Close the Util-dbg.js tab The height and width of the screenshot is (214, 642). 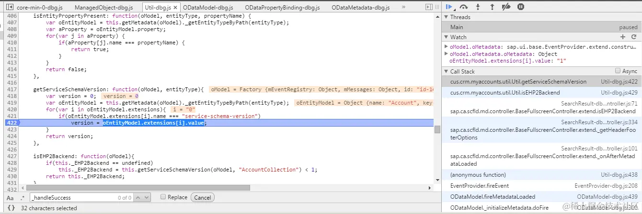coord(175,8)
